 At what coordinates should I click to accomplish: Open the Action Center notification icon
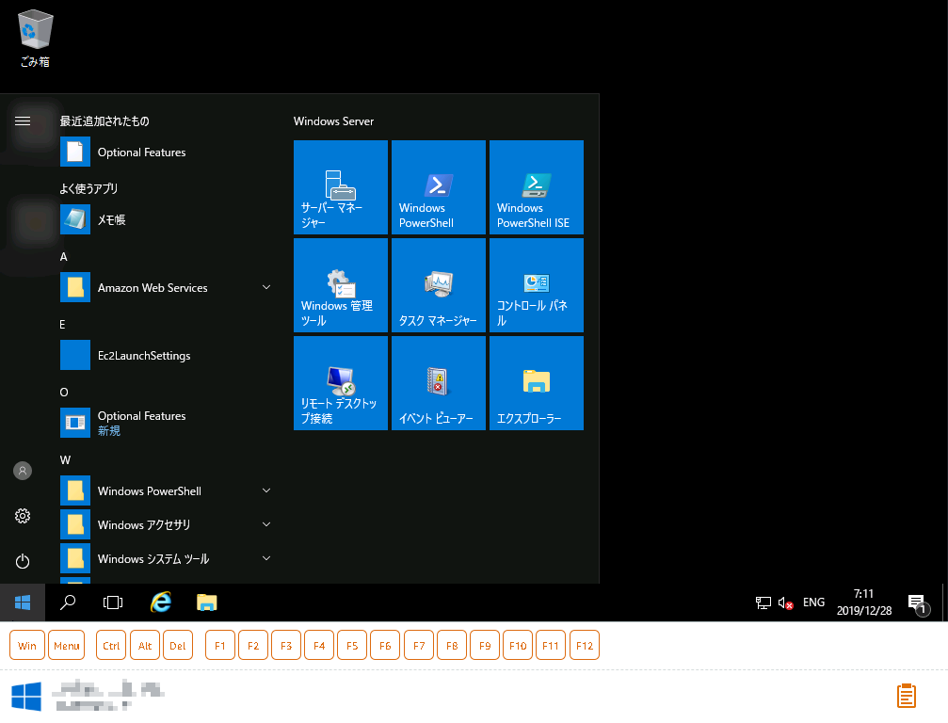[918, 603]
